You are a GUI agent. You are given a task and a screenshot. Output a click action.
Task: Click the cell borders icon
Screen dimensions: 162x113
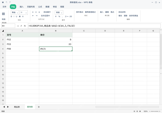(x=20, y=16)
